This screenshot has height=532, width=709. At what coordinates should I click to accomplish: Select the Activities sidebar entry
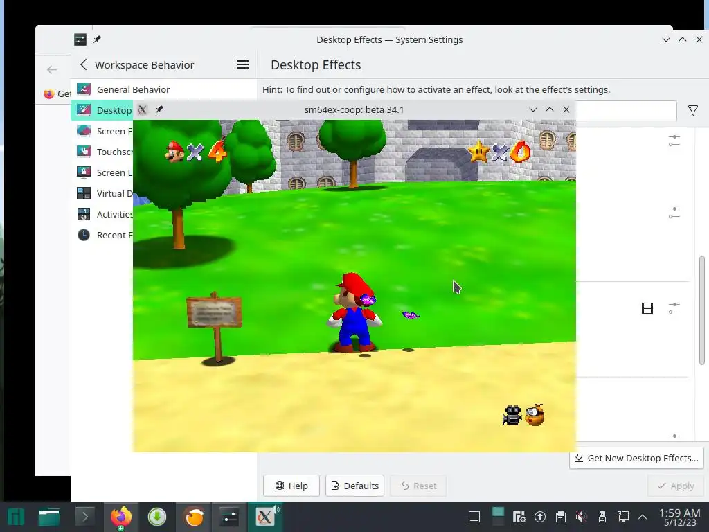102,214
